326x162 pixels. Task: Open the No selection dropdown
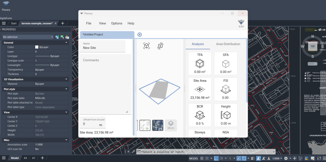[x=28, y=37]
